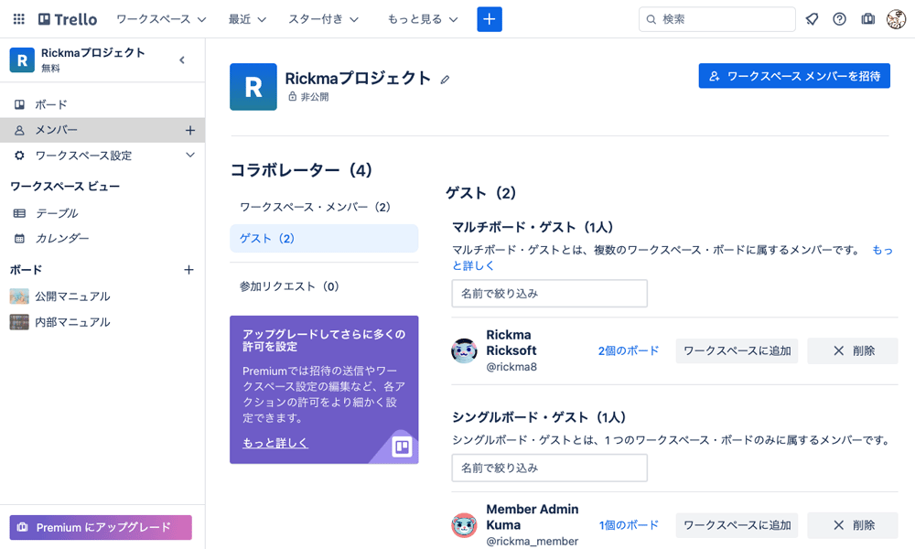The width and height of the screenshot is (915, 549).
Task: Edit workspace name with pencil icon
Action: (x=445, y=80)
